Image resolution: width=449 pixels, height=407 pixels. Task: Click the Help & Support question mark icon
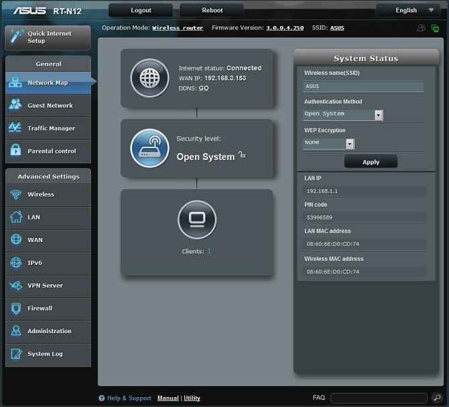click(x=101, y=398)
